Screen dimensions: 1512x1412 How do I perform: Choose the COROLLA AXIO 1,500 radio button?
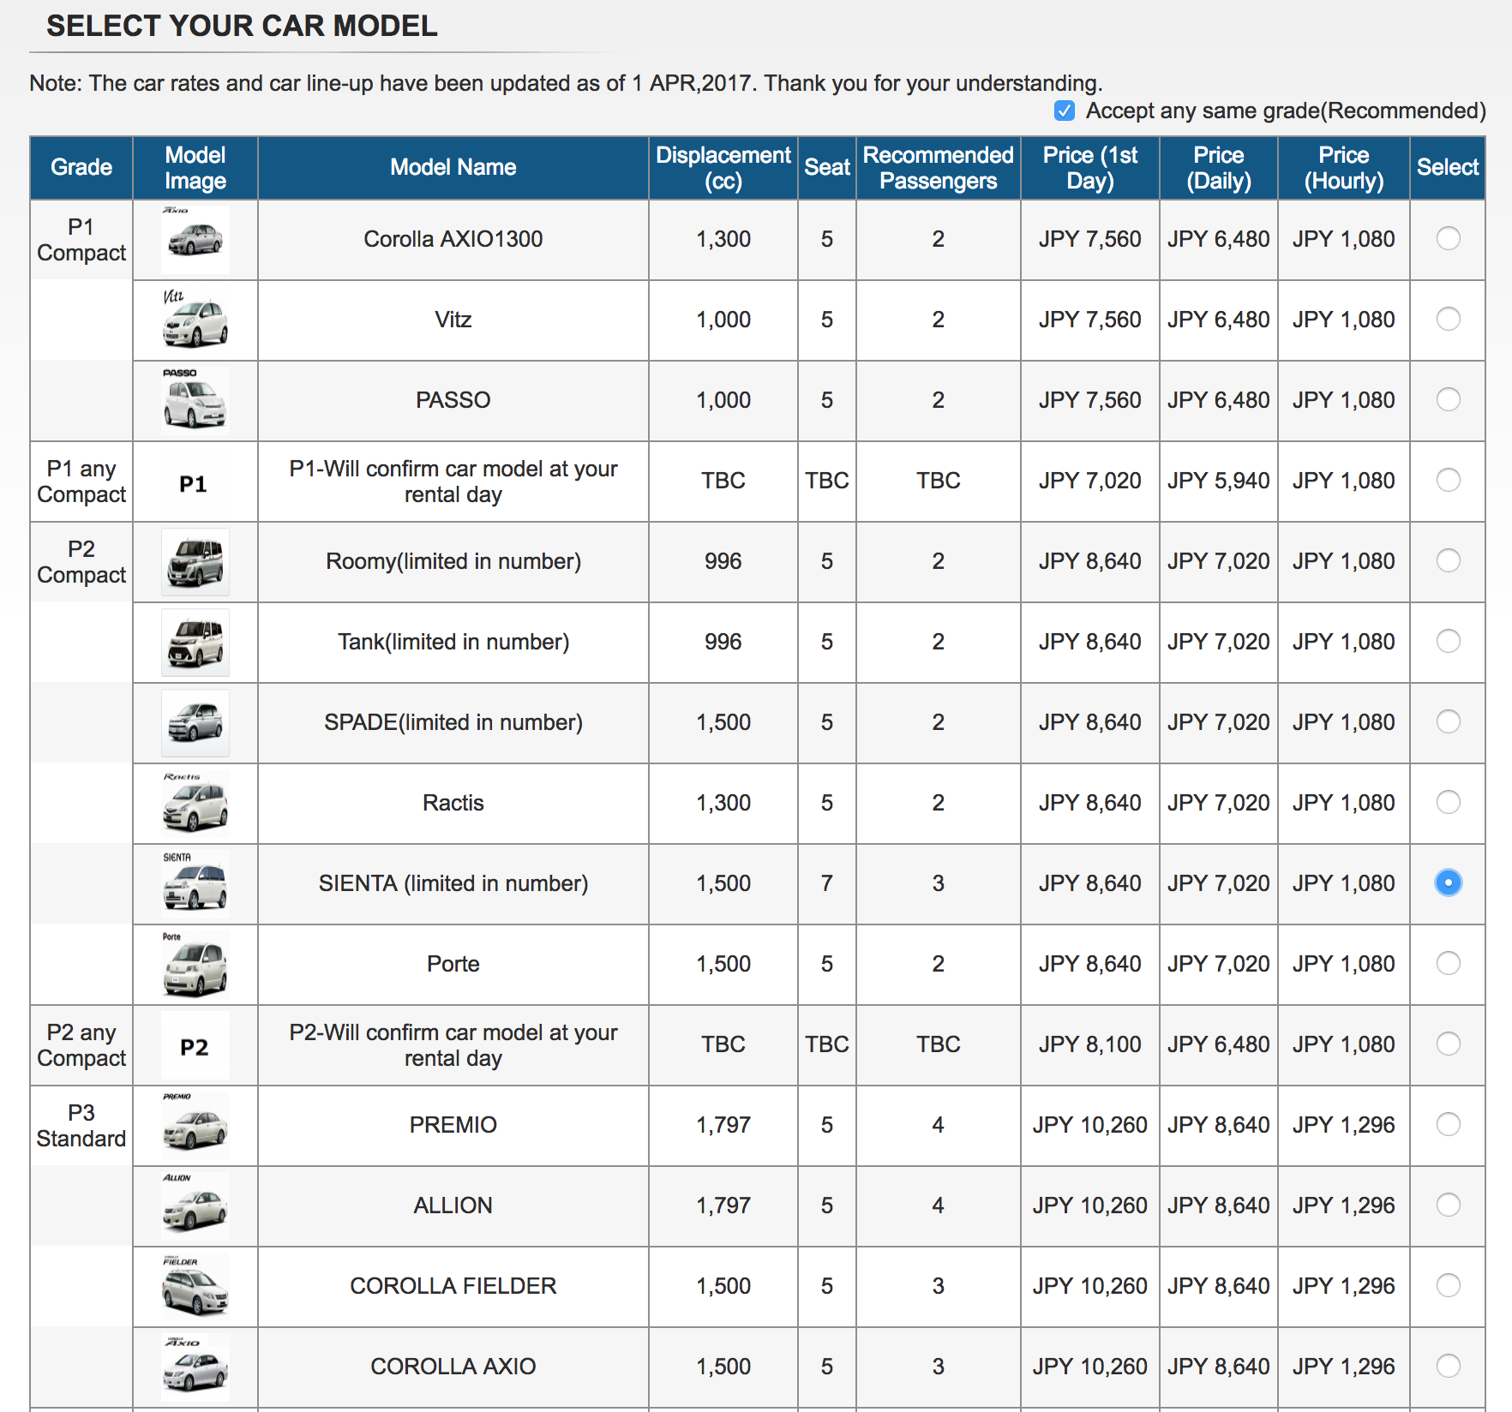tap(1448, 1366)
